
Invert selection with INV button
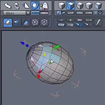80,20
